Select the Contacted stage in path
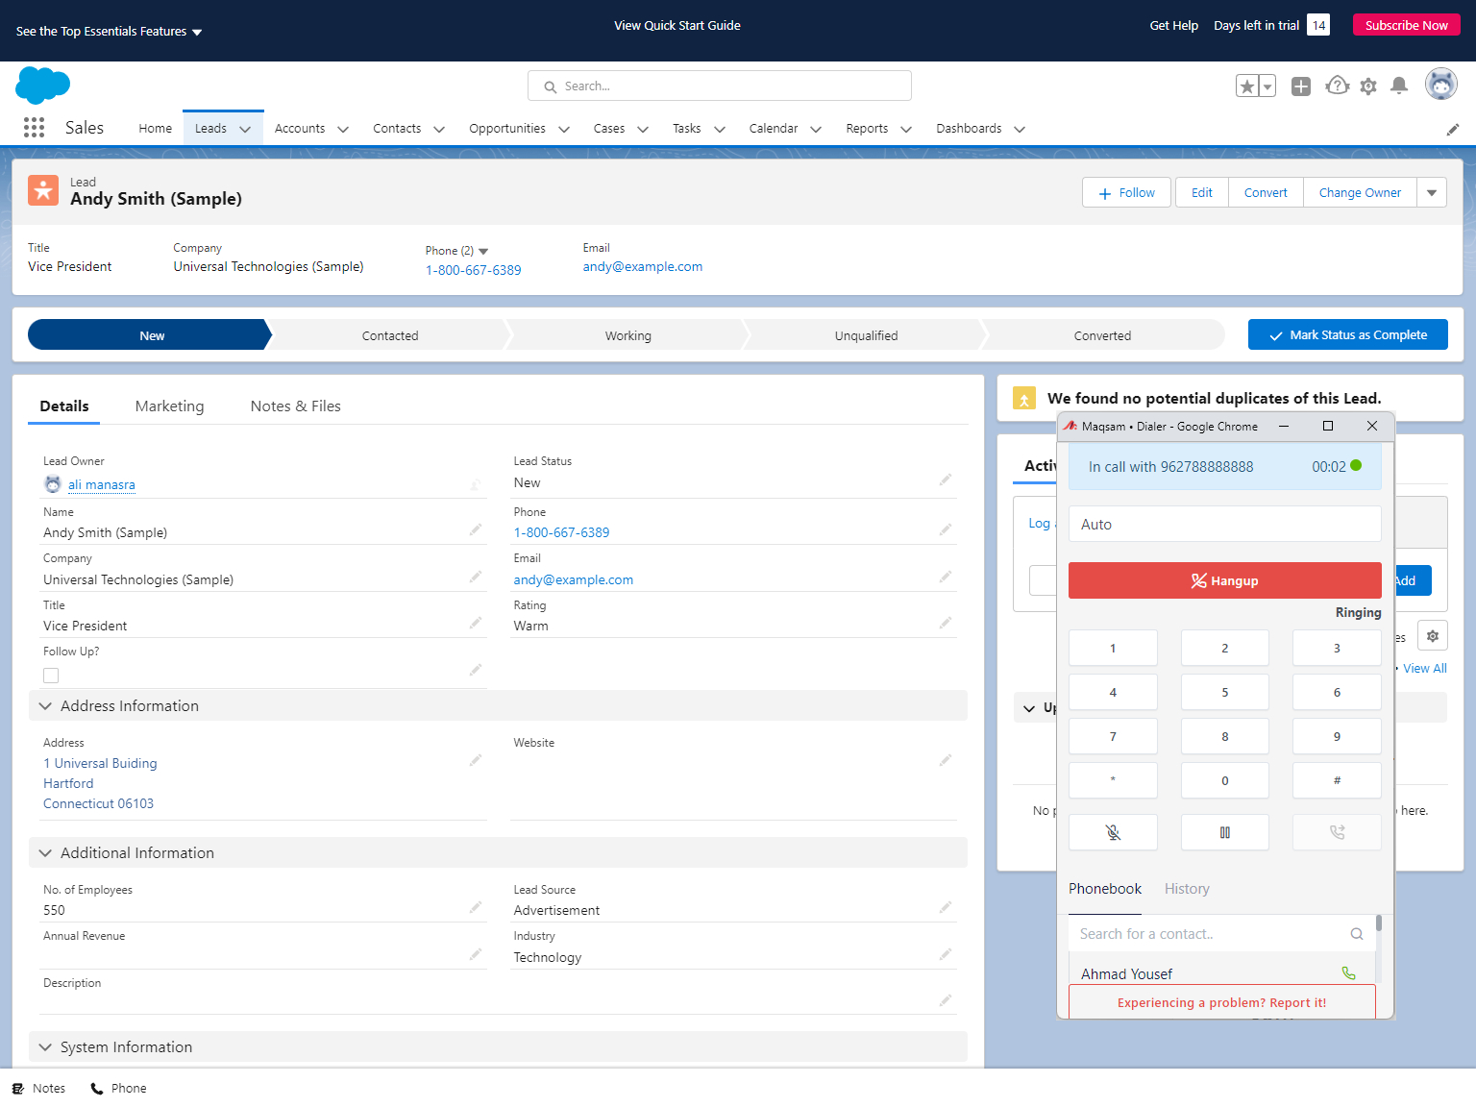The height and width of the screenshot is (1107, 1476). (x=390, y=335)
